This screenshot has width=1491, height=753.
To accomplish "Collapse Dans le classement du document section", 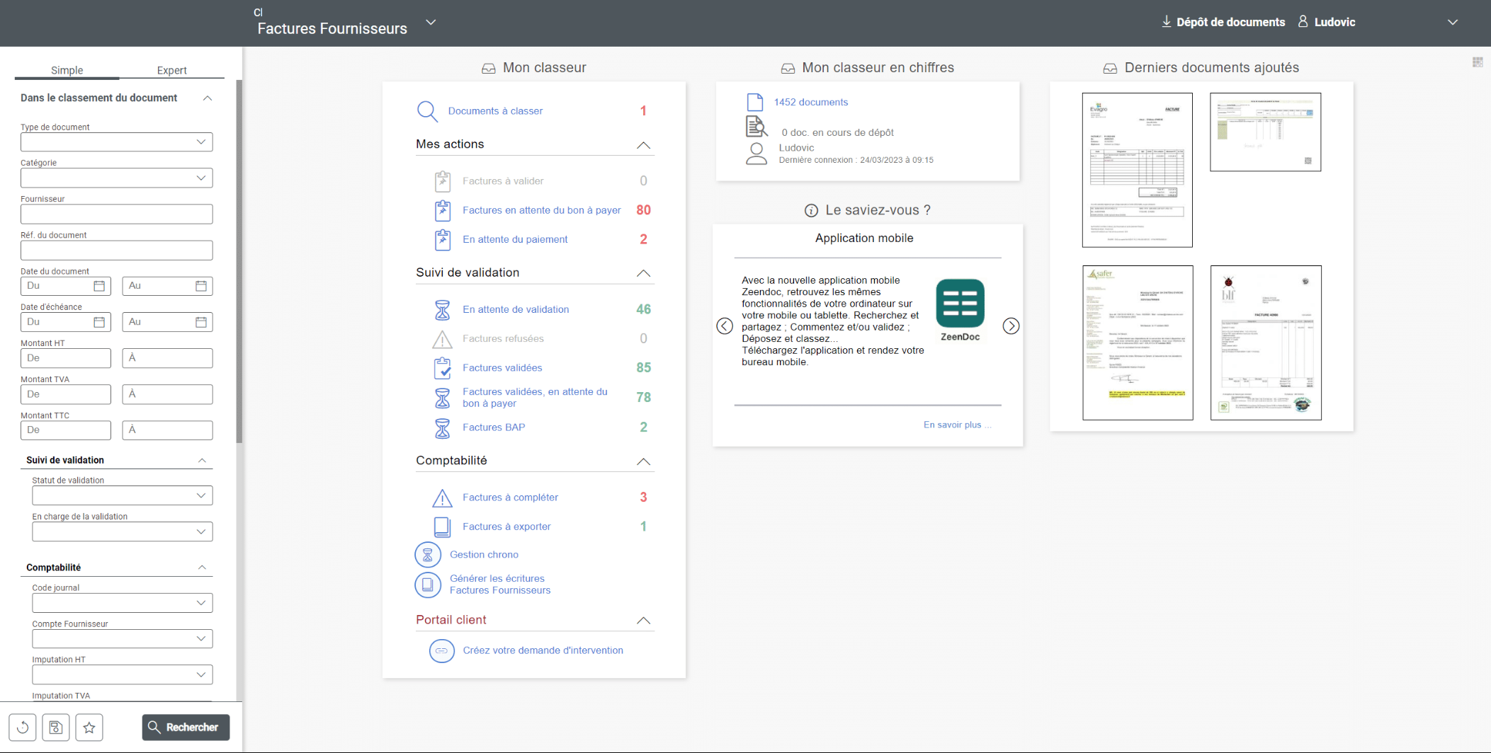I will pyautogui.click(x=208, y=98).
